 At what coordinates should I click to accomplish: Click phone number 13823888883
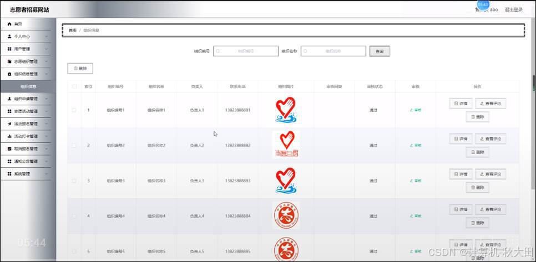237,181
